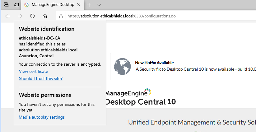Select the ManageEngine Desktop tab
Viewport: 256px width, 132px height.
pos(52,5)
